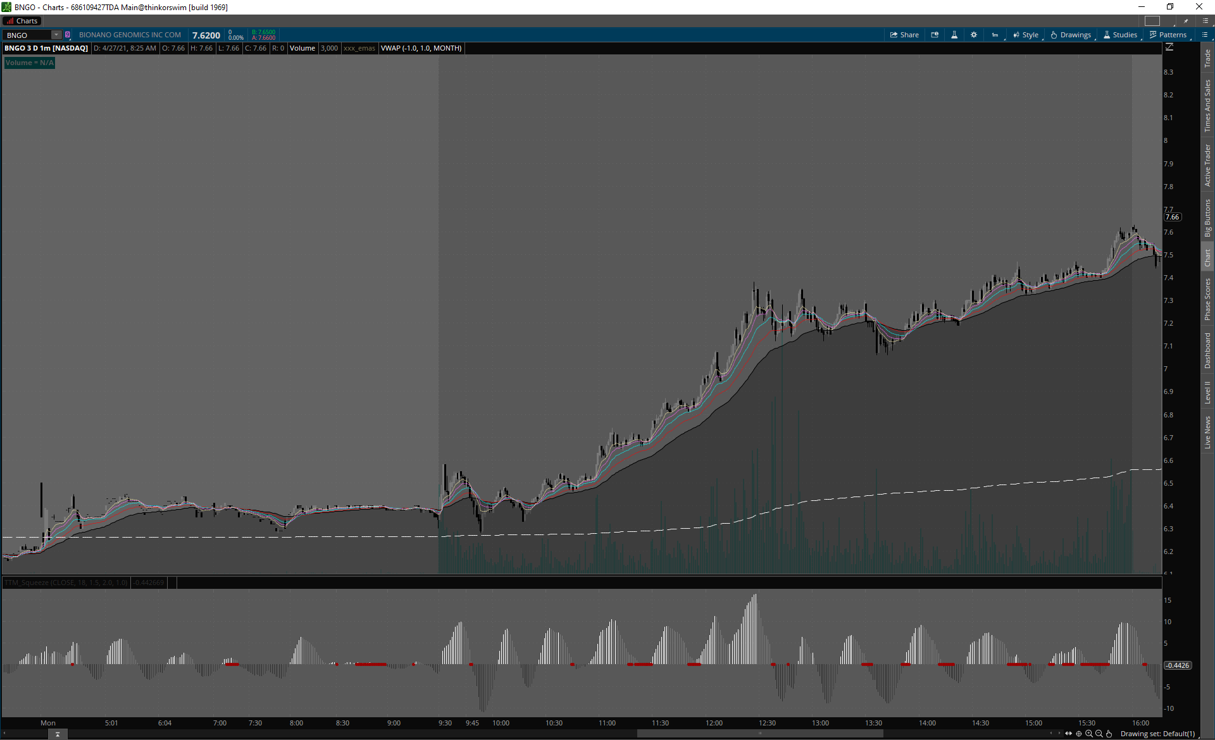Click the drawing tool hand icon at bottom
1215x740 pixels.
1109,734
